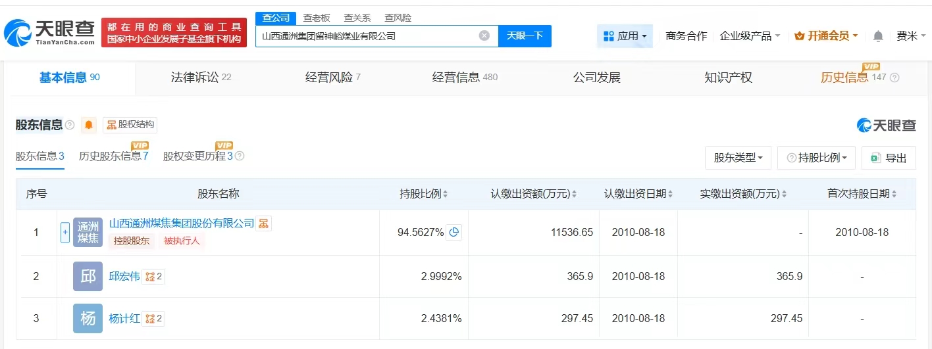Image resolution: width=932 pixels, height=349 pixels.
Task: Click the 2.4381% shareholding value
Action: (x=441, y=319)
